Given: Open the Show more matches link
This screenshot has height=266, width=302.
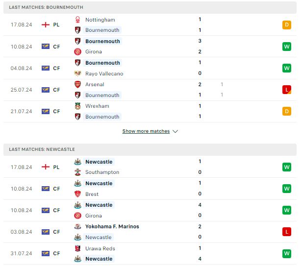Looking at the screenshot, I should click(x=146, y=131).
